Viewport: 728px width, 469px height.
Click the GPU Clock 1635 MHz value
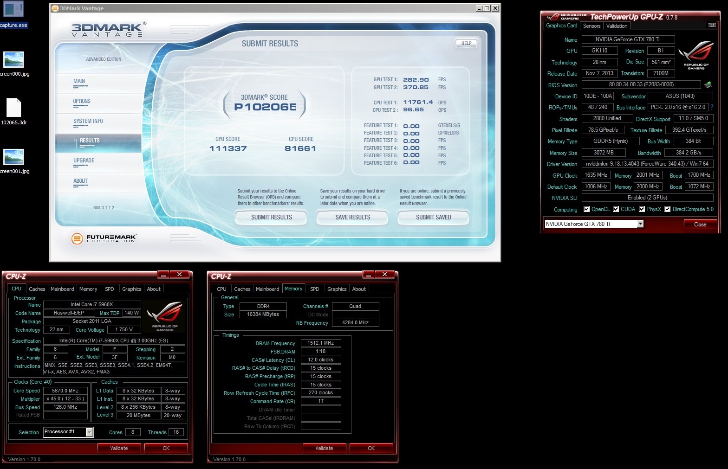[596, 175]
